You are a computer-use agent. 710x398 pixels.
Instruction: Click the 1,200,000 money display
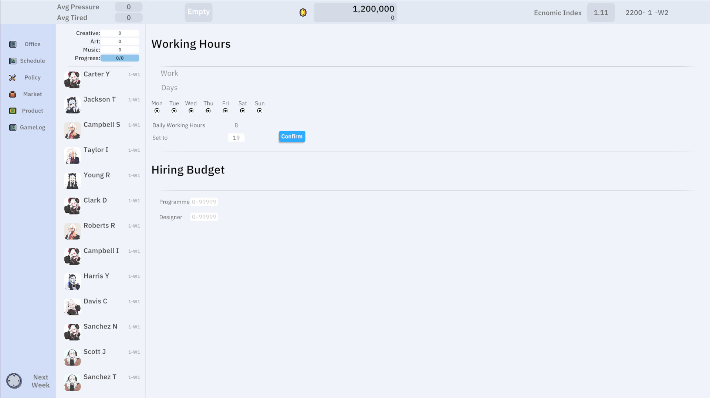coord(355,12)
